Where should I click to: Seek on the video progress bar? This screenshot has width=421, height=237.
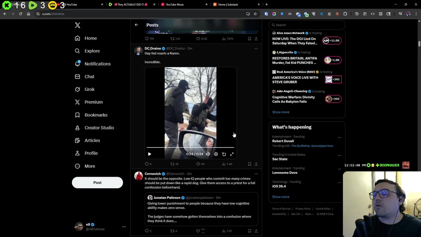pos(190,147)
